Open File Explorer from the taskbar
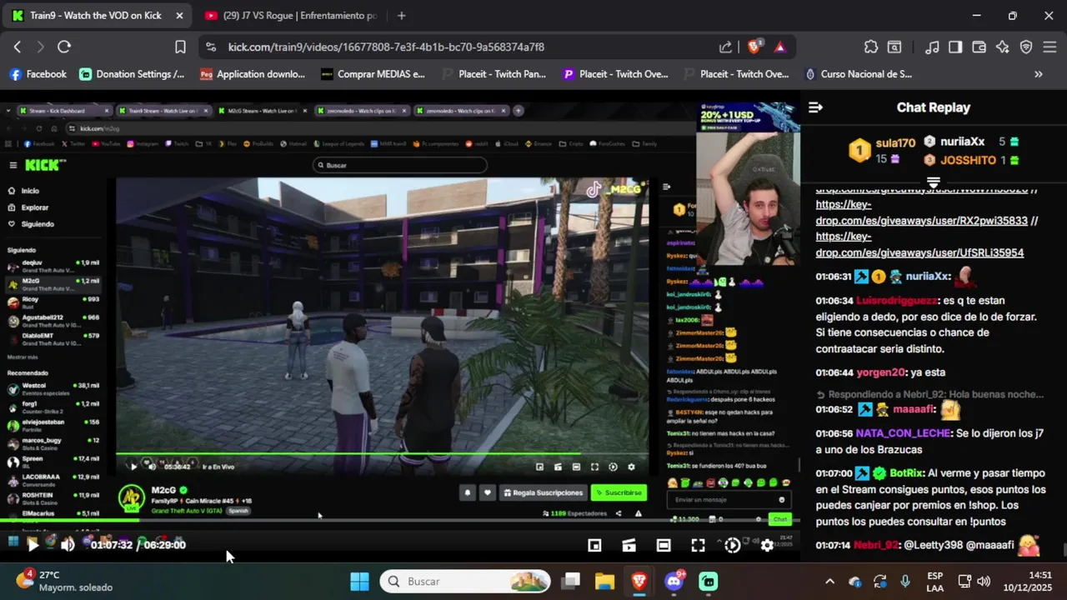This screenshot has width=1067, height=600. click(x=604, y=581)
